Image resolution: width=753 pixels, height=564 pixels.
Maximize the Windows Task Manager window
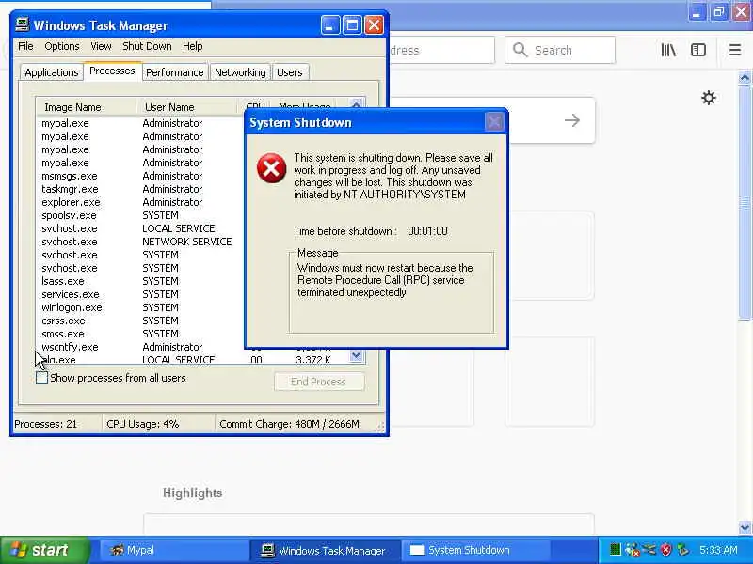click(x=352, y=25)
